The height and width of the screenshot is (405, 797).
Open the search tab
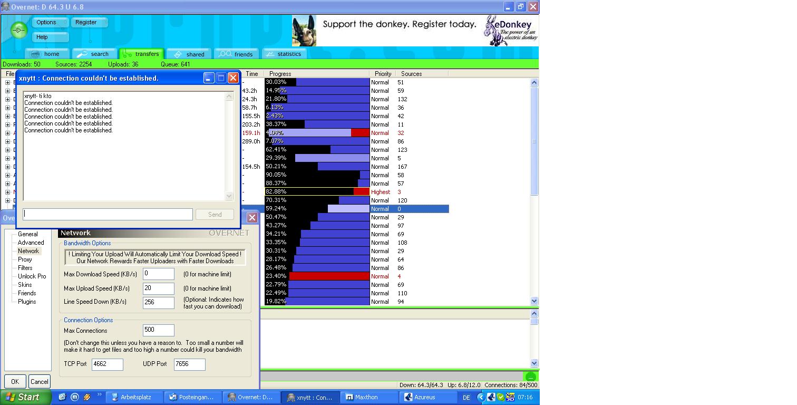point(94,54)
